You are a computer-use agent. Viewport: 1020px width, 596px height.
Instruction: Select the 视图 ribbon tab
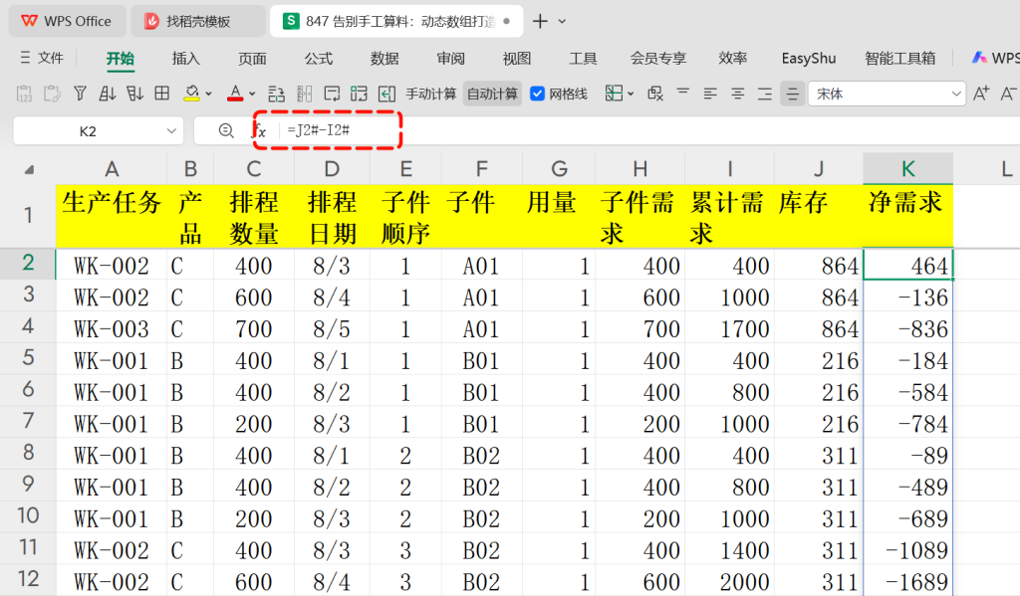coord(517,59)
